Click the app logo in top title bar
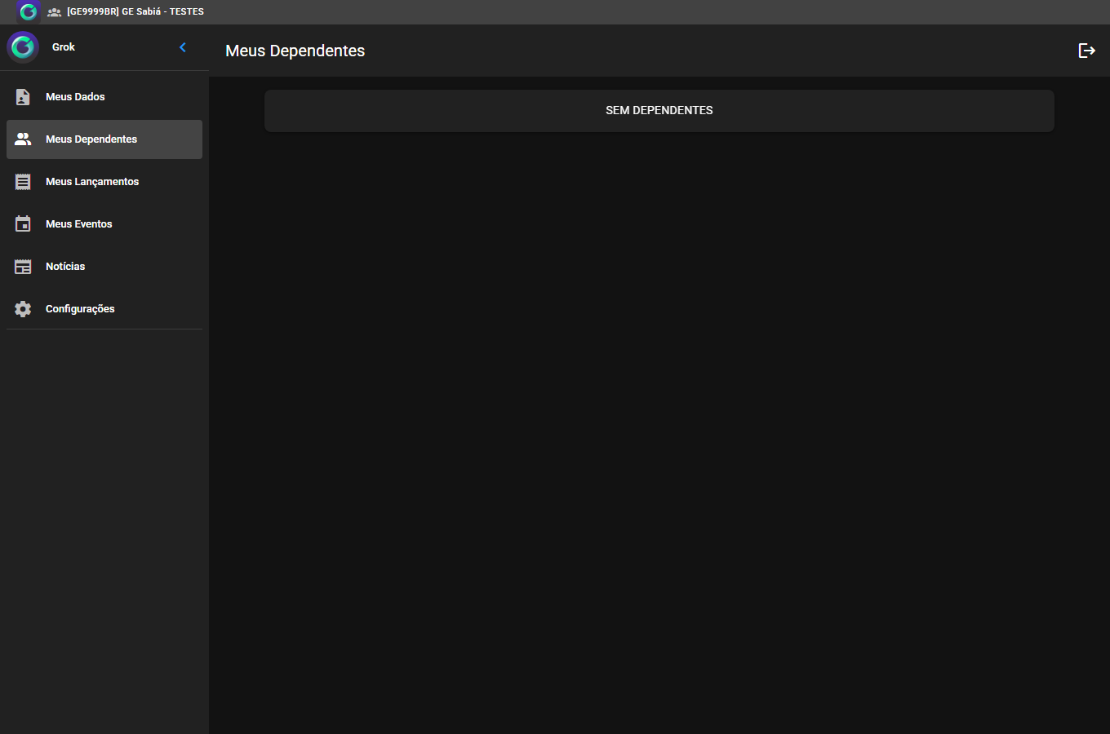This screenshot has height=734, width=1110. (x=29, y=11)
